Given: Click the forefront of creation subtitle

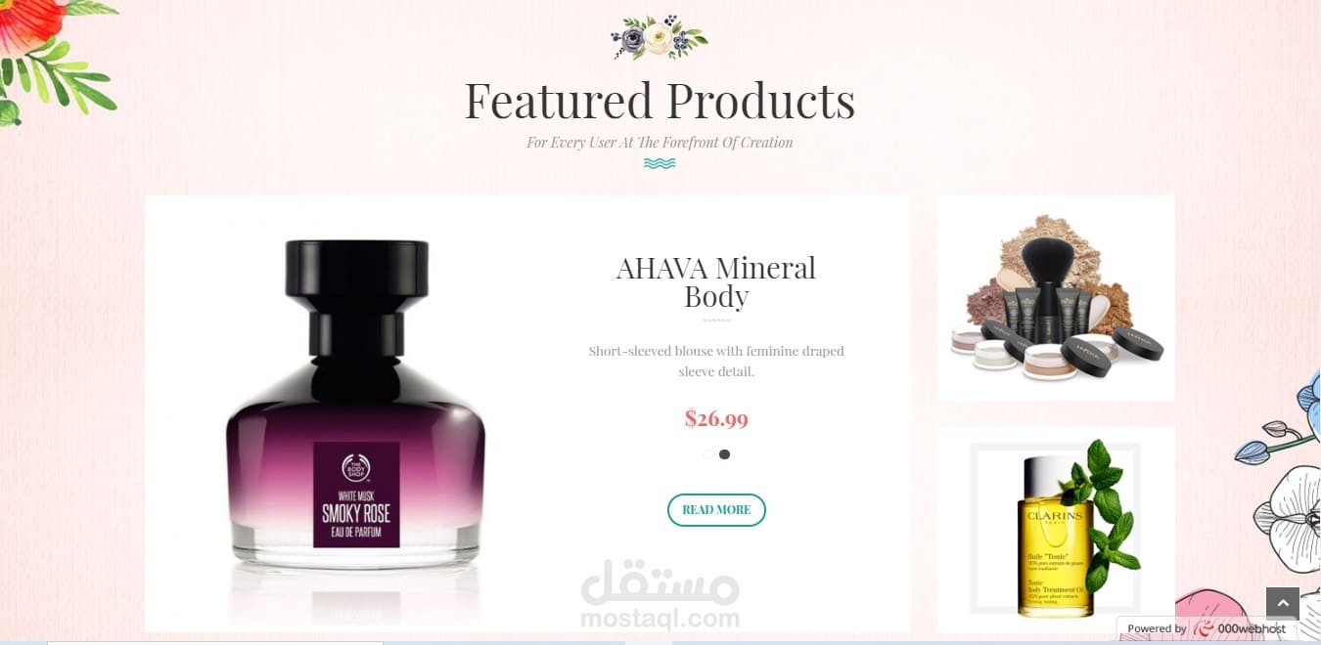Looking at the screenshot, I should [x=660, y=143].
